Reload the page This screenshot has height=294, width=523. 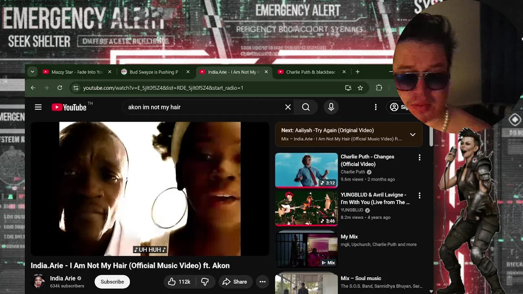60,88
